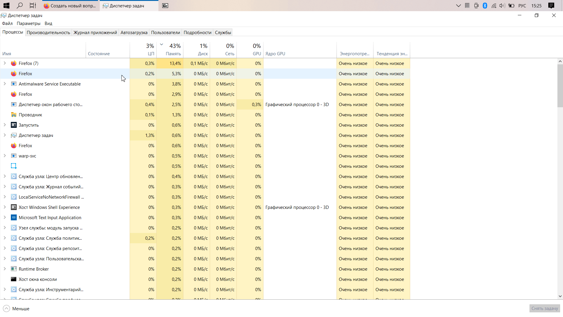Click the Microsoft Text Input Application icon
563x317 pixels.
[13, 218]
